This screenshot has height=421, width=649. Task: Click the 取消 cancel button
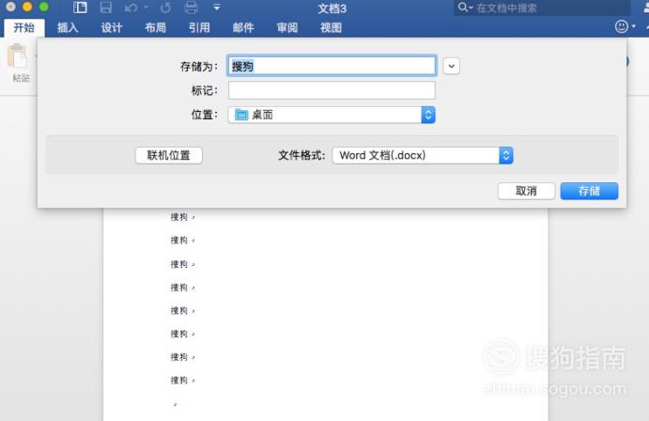(526, 191)
